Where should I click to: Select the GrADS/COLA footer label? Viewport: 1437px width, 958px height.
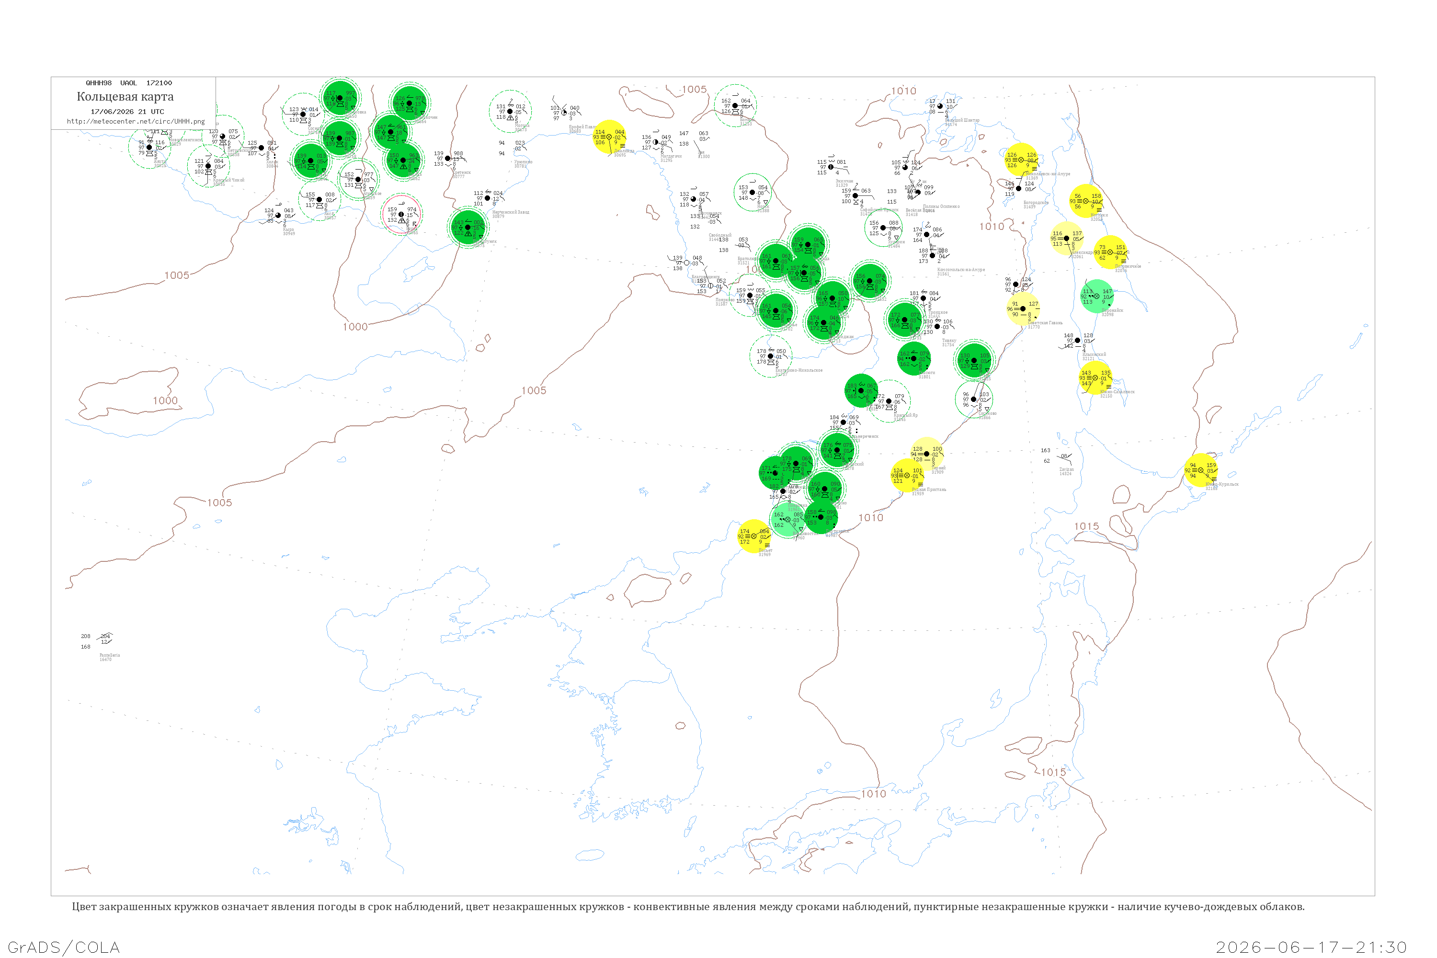pyautogui.click(x=64, y=947)
